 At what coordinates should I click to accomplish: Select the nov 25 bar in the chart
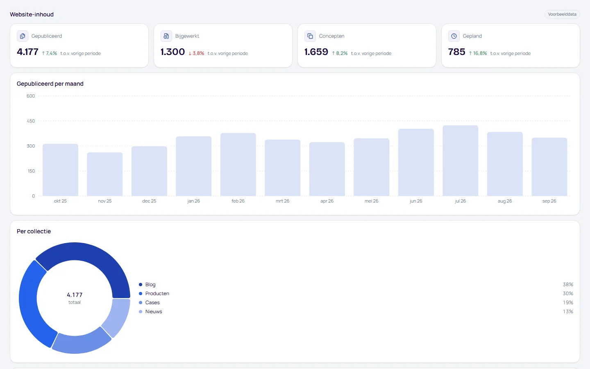105,174
